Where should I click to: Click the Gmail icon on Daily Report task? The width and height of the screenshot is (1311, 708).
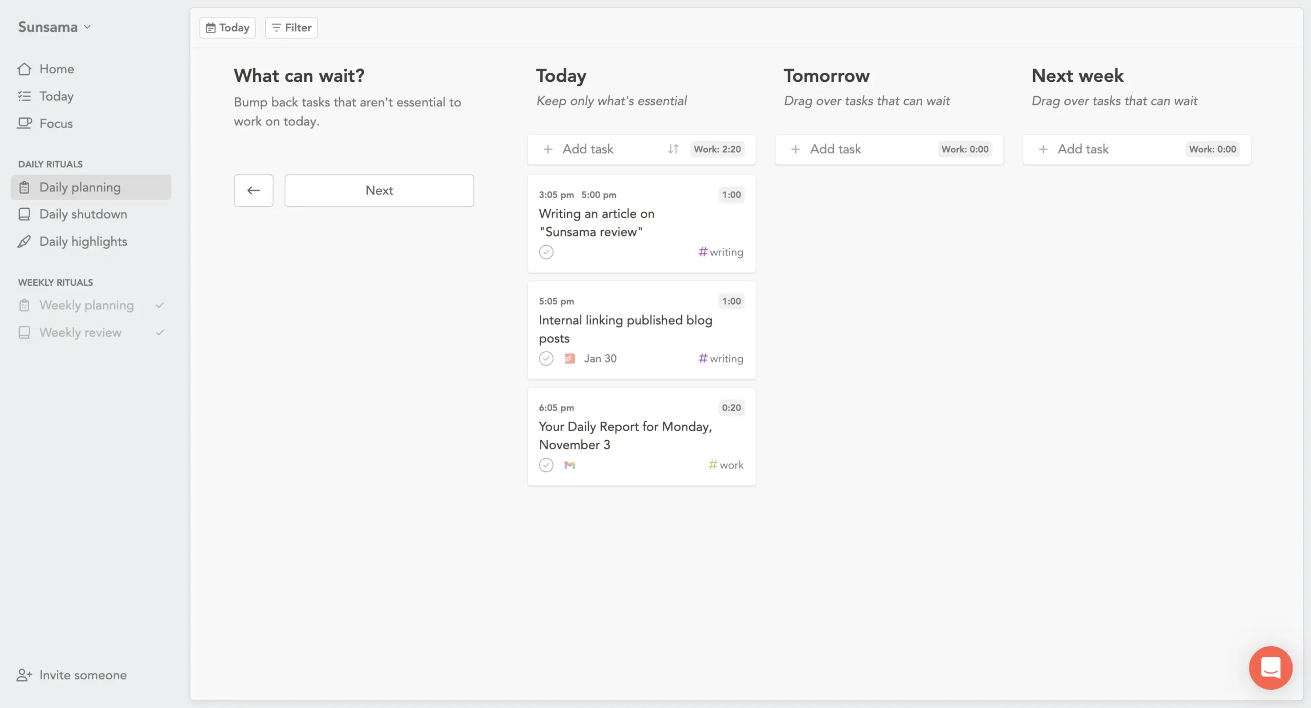pos(570,465)
